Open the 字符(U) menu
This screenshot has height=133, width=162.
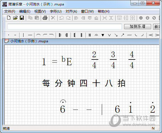[56, 11]
